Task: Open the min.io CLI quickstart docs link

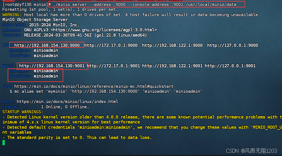Action: (94, 86)
